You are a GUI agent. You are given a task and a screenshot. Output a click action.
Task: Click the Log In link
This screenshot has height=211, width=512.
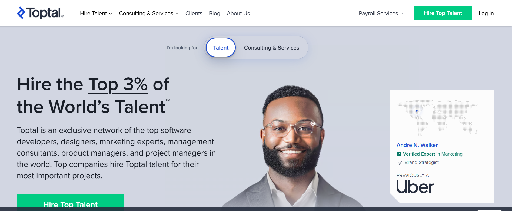(x=486, y=13)
